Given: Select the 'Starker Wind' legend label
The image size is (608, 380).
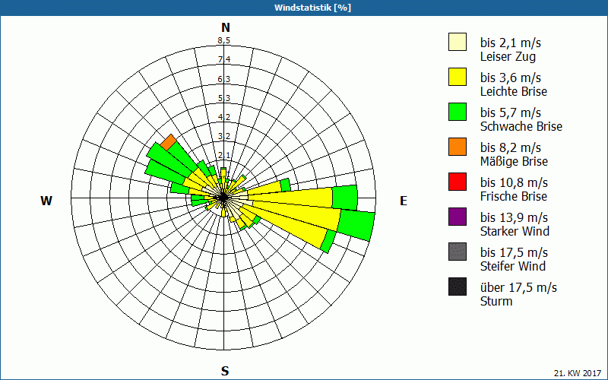Looking at the screenshot, I should [515, 231].
